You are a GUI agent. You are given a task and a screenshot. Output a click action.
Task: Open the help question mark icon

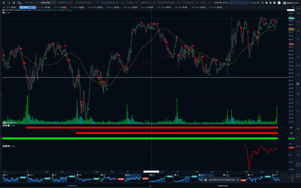274,3
